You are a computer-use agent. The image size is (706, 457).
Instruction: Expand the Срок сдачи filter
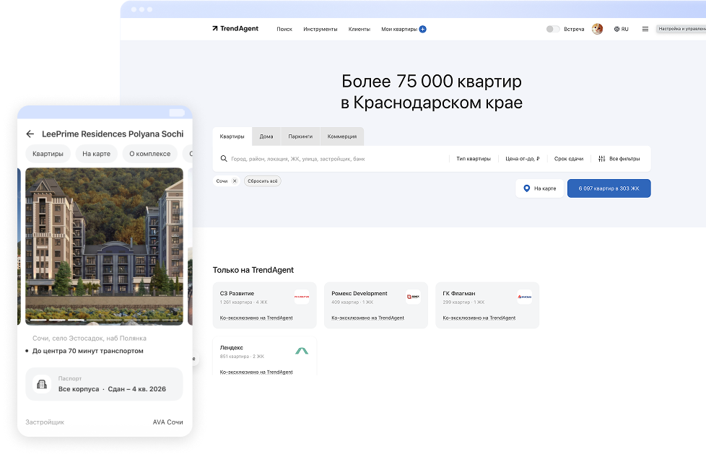point(569,159)
